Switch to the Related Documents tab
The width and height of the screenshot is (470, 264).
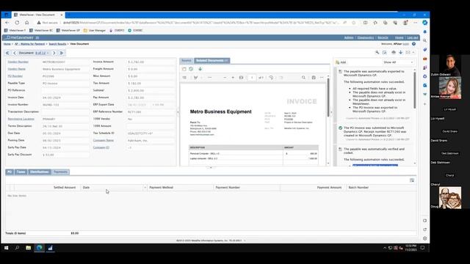pyautogui.click(x=212, y=60)
